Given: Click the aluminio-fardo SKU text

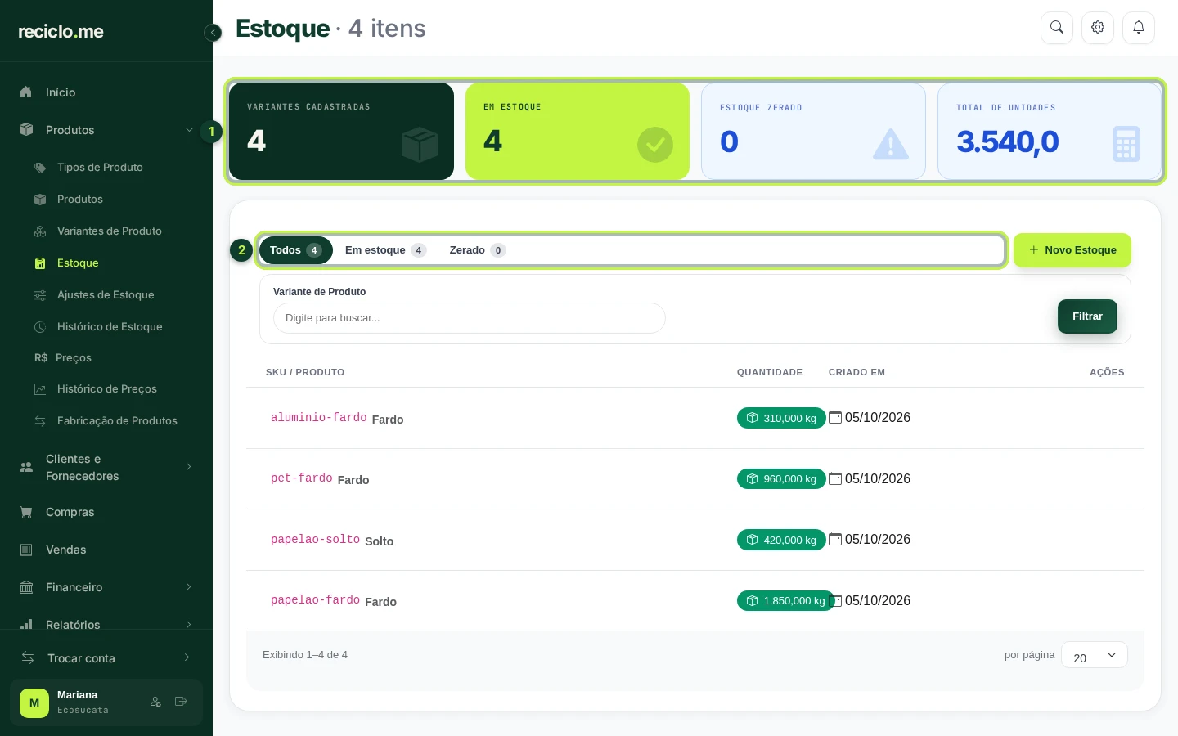Looking at the screenshot, I should pyautogui.click(x=319, y=418).
